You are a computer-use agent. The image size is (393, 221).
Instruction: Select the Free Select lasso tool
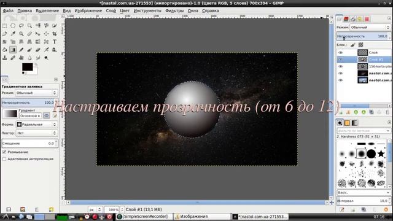(21, 26)
